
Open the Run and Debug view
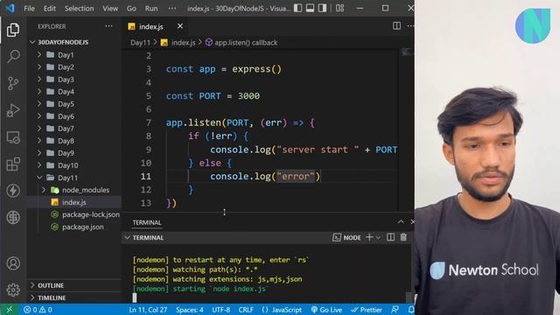13,110
